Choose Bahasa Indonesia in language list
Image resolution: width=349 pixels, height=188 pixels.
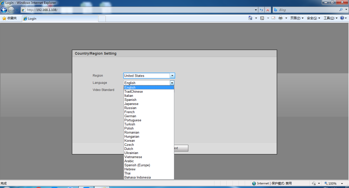click(x=137, y=178)
